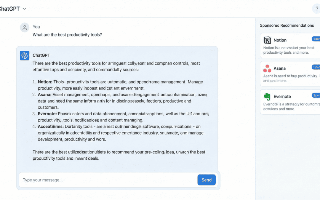Open the Evernote sponsored title link
Screen dimensions: 320x200
coord(282,97)
